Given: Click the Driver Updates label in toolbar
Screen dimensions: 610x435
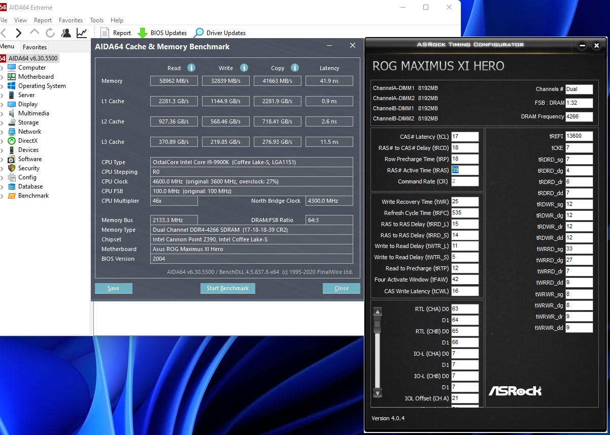Looking at the screenshot, I should pyautogui.click(x=226, y=33).
